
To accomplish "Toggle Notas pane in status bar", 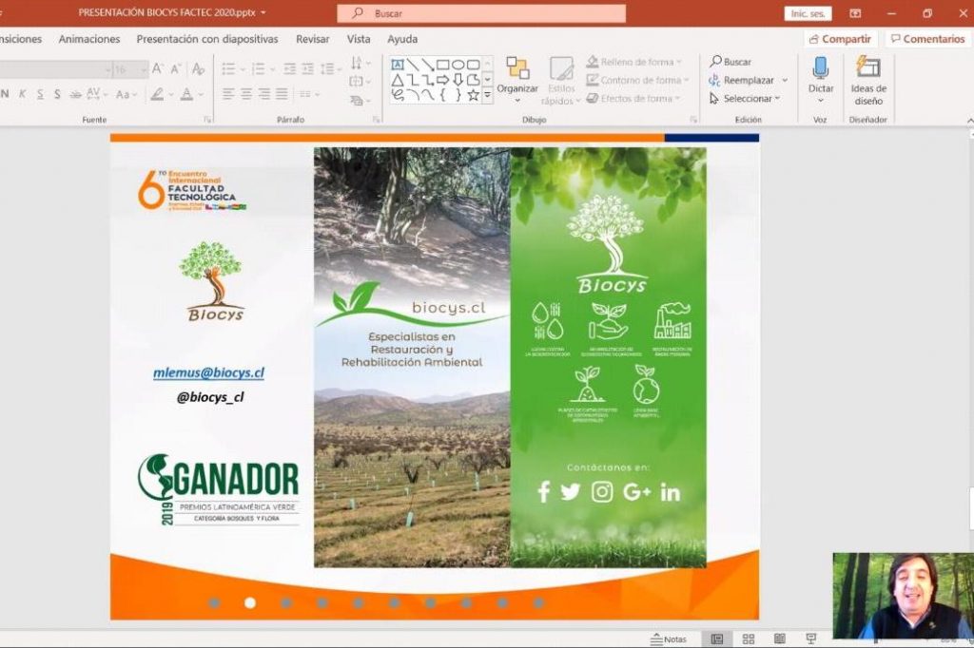I will click(669, 638).
